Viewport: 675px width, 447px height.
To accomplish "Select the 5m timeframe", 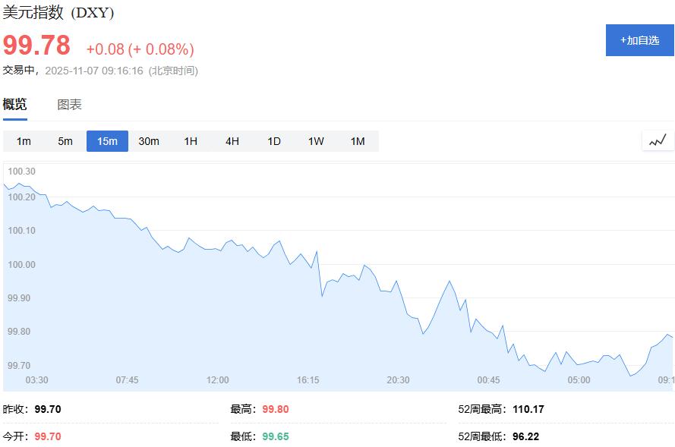I will pyautogui.click(x=65, y=140).
